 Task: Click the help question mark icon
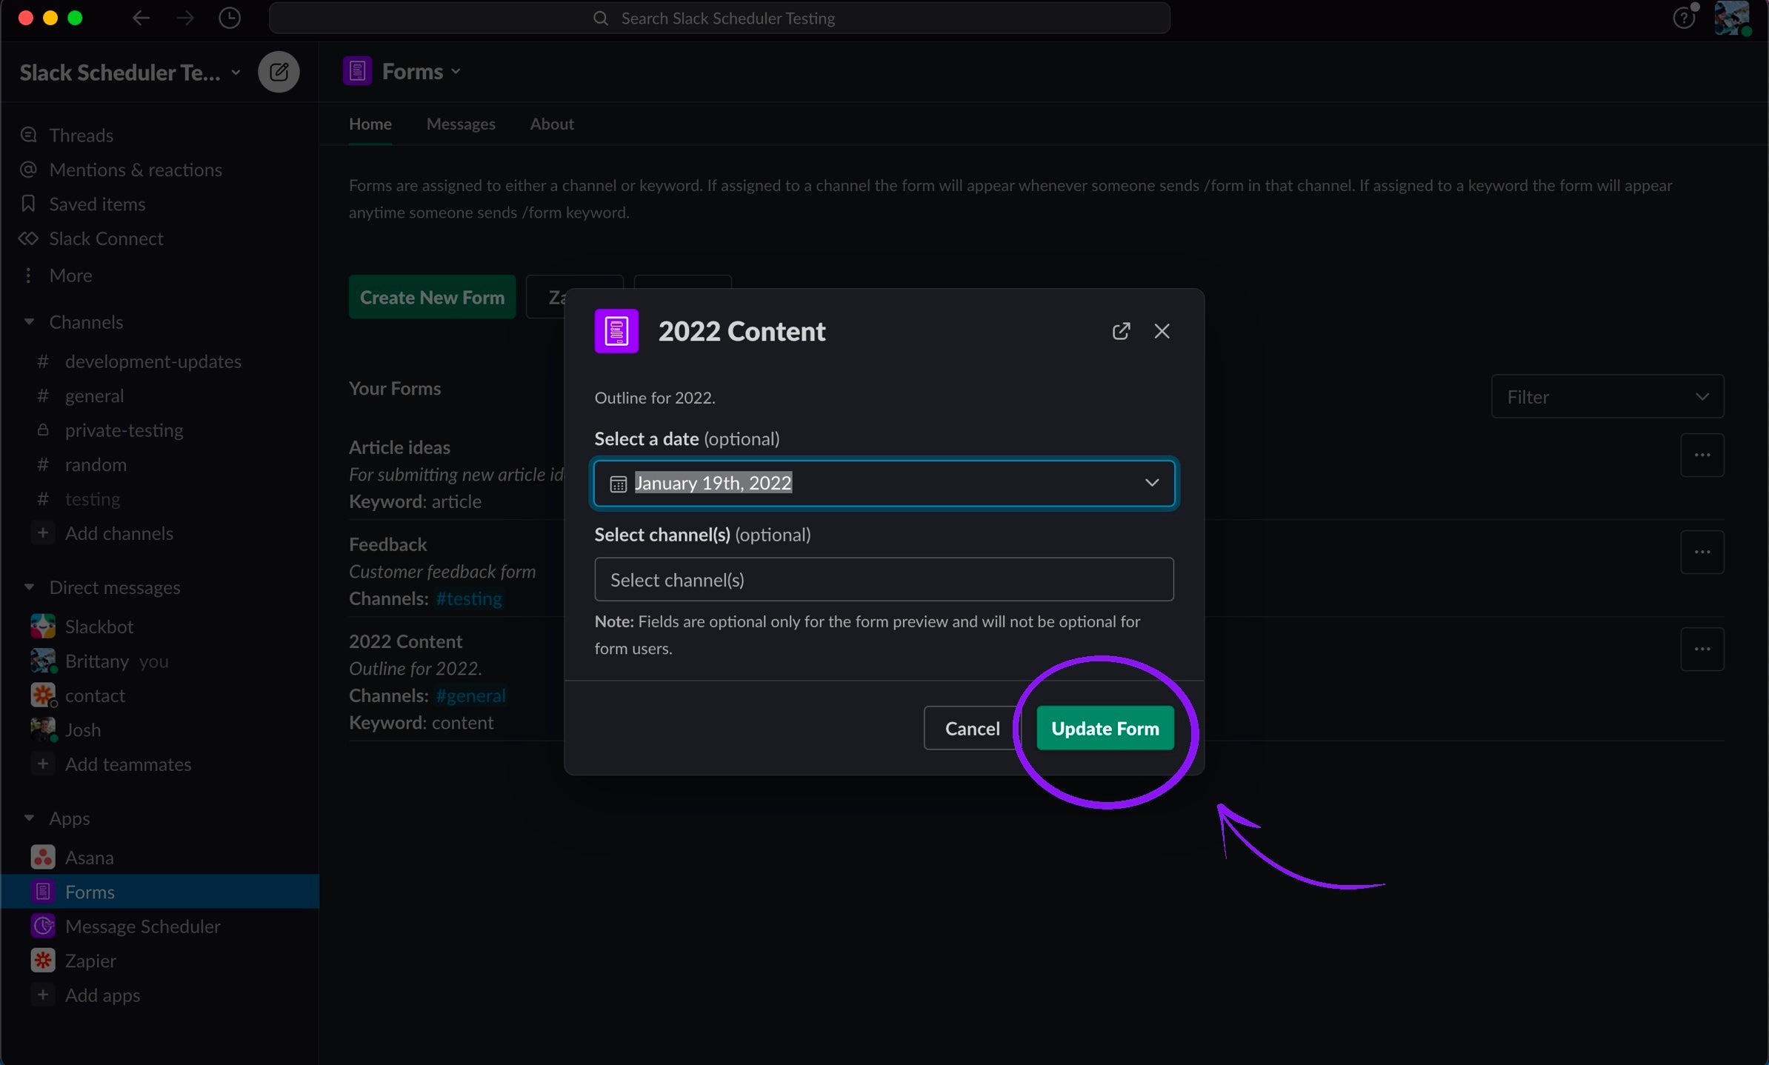(x=1683, y=18)
